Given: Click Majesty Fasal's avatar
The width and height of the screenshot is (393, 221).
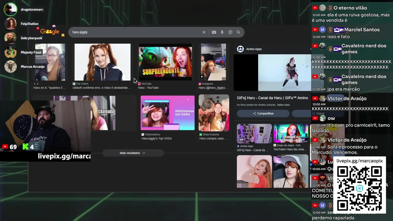Looking at the screenshot, I should (10, 52).
